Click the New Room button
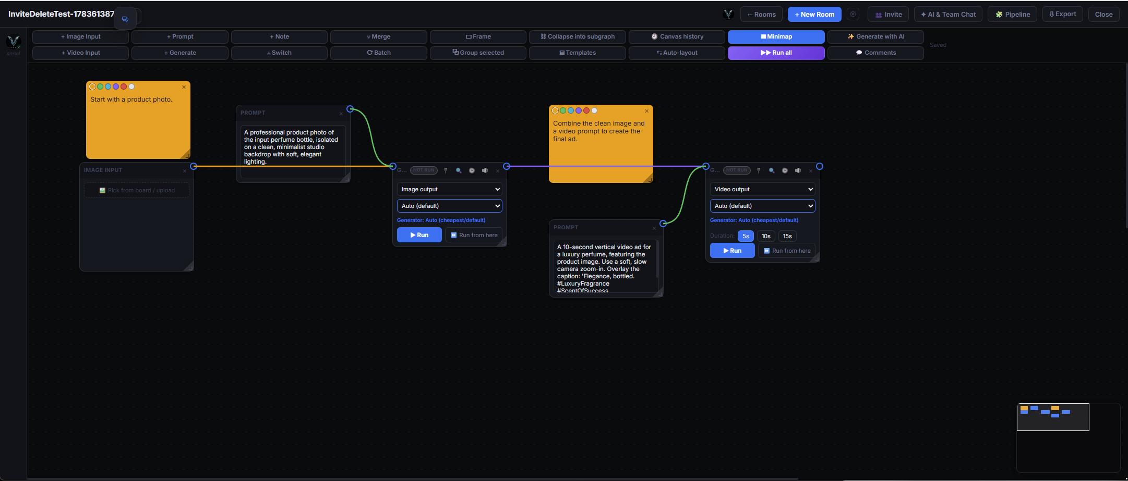Image resolution: width=1128 pixels, height=481 pixels. [814, 14]
